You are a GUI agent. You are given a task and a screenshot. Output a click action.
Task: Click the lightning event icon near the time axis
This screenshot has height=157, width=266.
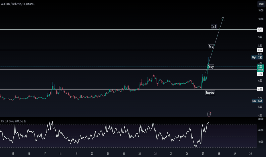(209, 114)
